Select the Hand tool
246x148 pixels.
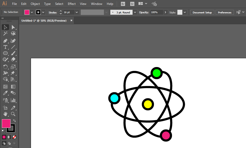[5, 114]
